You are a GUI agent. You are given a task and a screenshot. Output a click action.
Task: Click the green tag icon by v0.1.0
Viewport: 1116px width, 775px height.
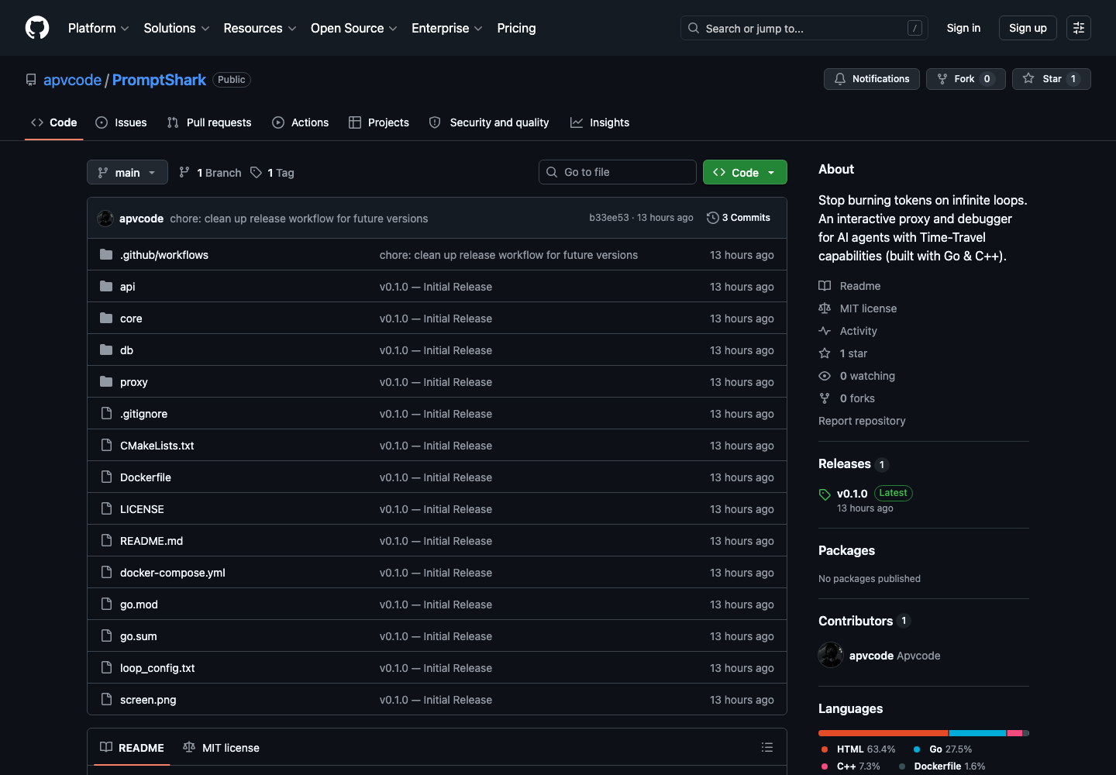[825, 494]
